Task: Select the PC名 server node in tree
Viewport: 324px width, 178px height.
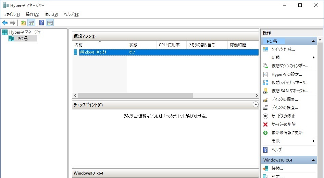Action: pyautogui.click(x=23, y=38)
